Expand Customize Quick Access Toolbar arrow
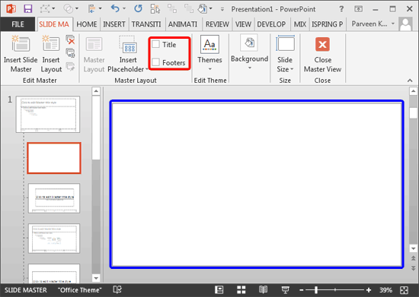Screen dimensions: 419x297 222,9
